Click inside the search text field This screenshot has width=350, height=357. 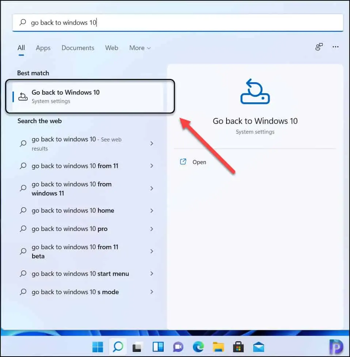click(178, 22)
